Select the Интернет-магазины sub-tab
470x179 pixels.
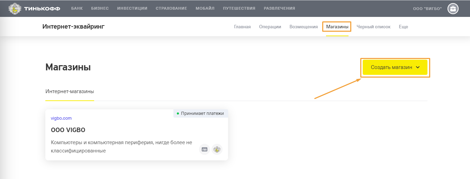70,91
